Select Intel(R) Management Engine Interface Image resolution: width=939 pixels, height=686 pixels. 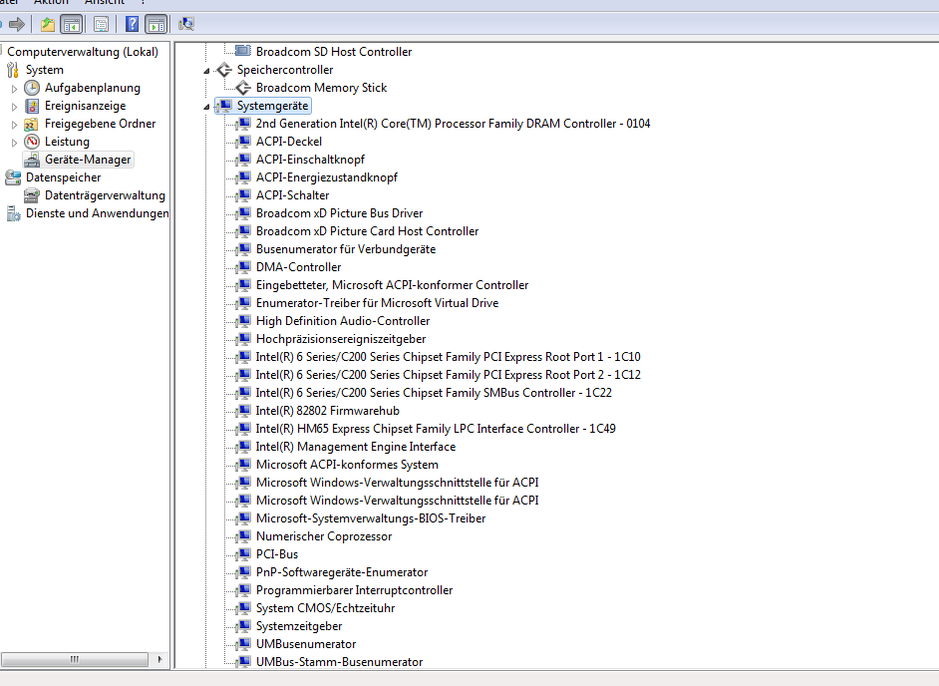coord(356,447)
